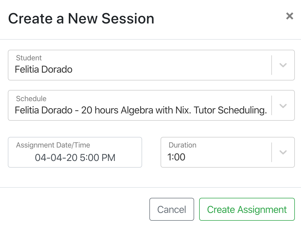Image resolution: width=301 pixels, height=228 pixels.
Task: Click blank header space right of the title
Action: (x=218, y=19)
